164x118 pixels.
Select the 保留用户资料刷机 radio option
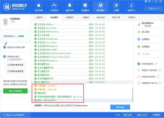139,70
